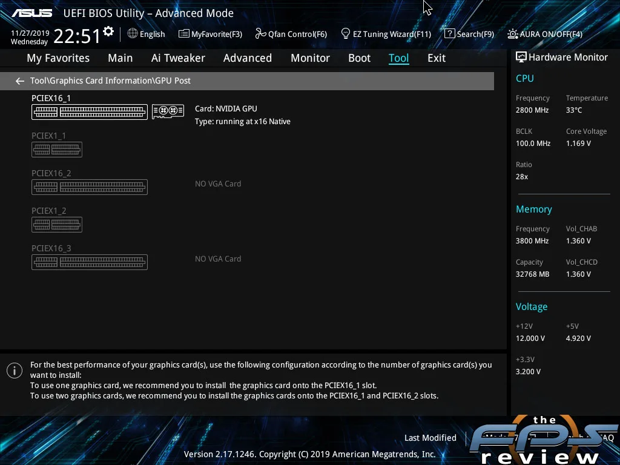Select the Tool tab
Screen dimensions: 620x465
pos(398,58)
